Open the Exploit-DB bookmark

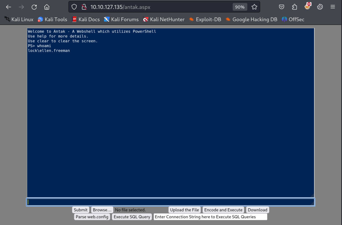tap(205, 20)
